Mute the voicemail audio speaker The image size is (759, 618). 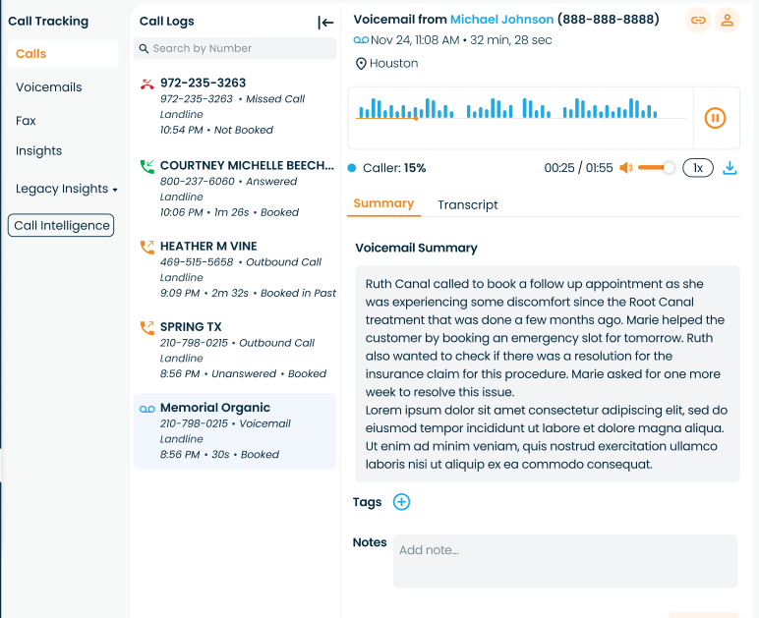click(625, 168)
